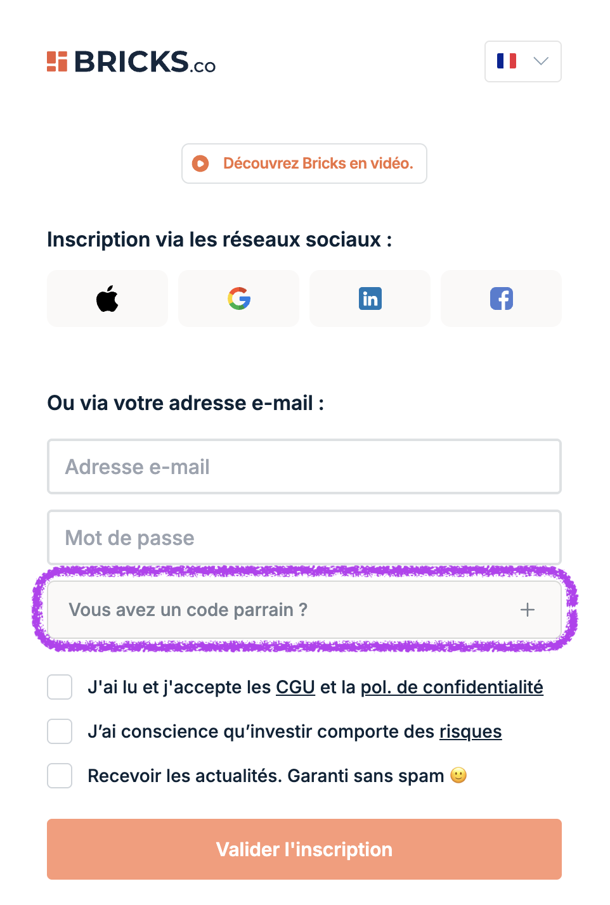Sign up with the Facebook icon

[501, 298]
